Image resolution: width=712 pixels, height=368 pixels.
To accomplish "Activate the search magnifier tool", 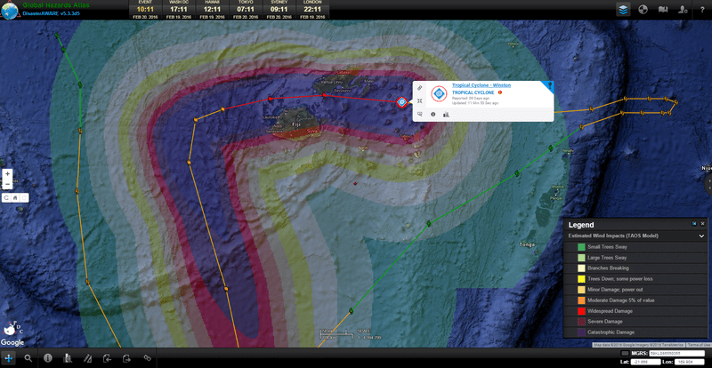I will 28,358.
